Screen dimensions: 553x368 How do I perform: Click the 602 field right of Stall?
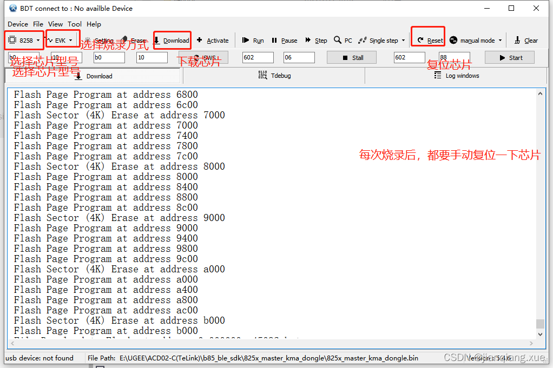pyautogui.click(x=409, y=57)
